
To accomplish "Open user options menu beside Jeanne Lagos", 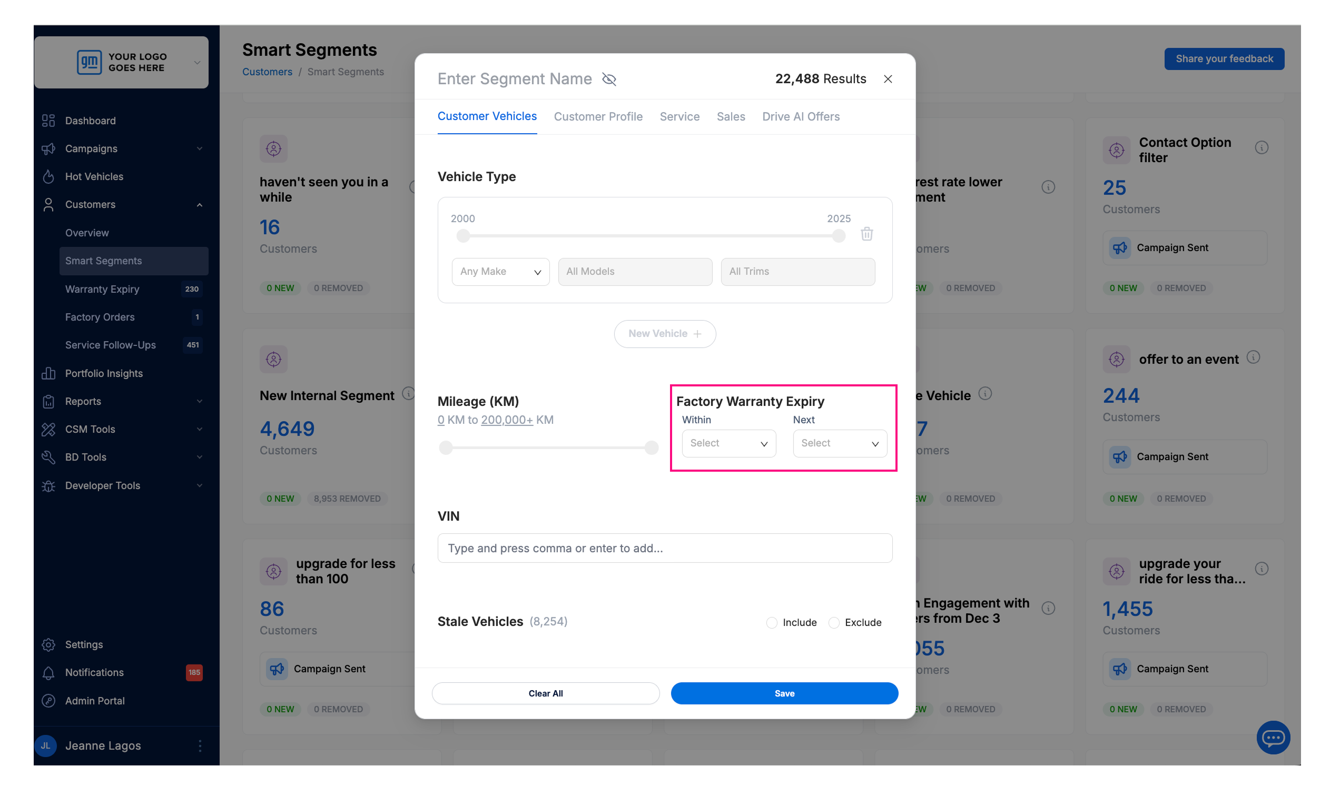I will click(x=200, y=745).
